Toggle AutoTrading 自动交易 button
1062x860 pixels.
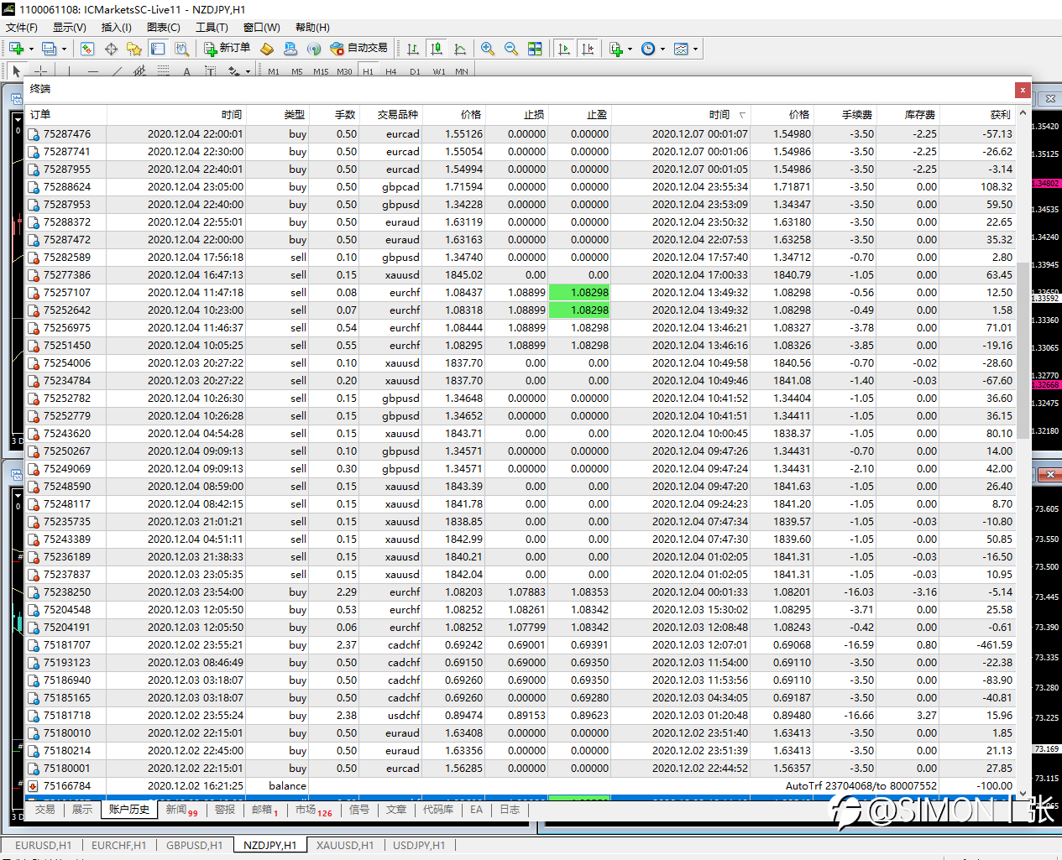pos(359,49)
